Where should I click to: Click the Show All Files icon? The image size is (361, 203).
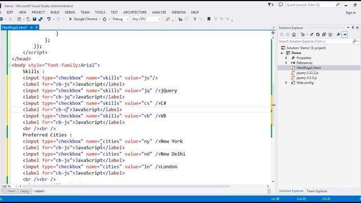(x=331, y=34)
